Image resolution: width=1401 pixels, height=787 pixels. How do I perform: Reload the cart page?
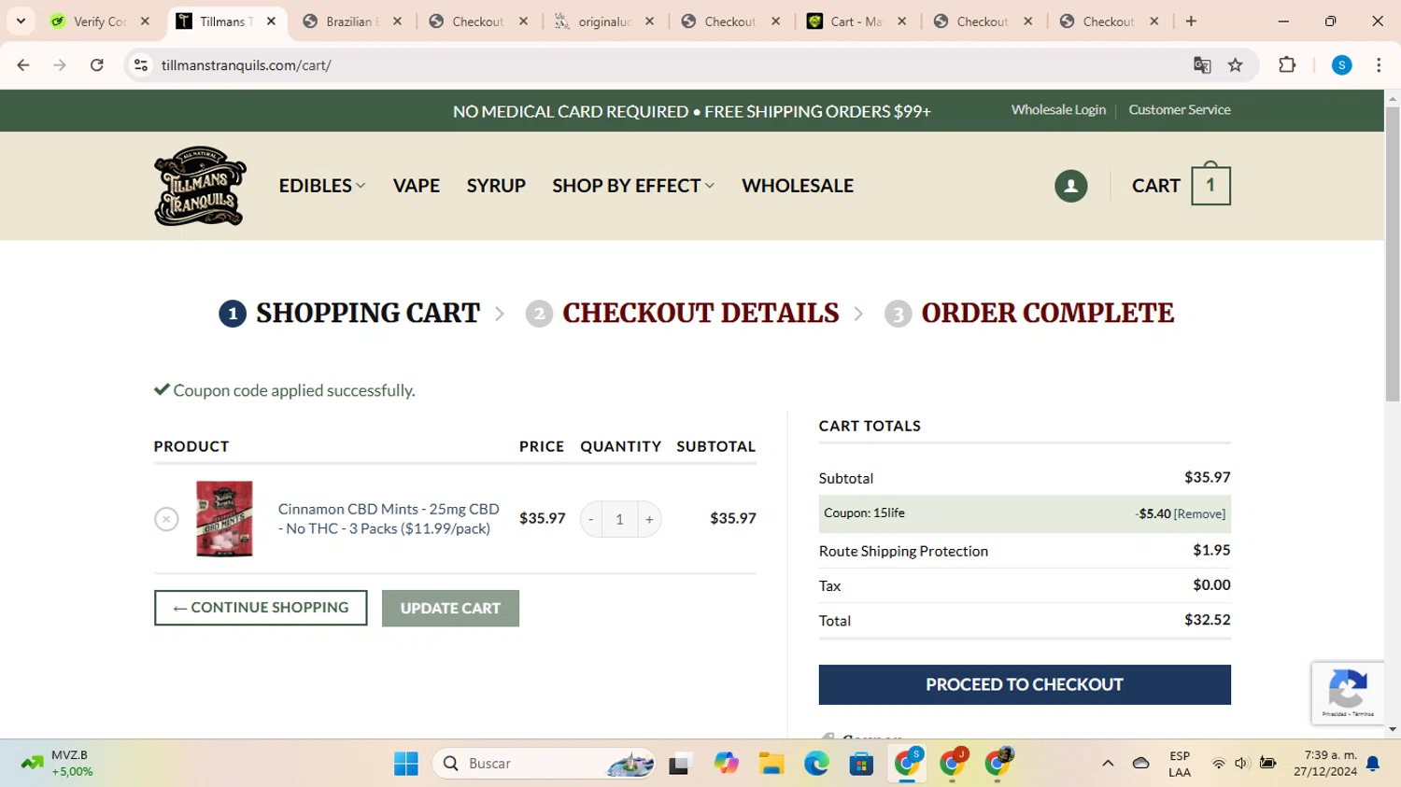pos(97,65)
